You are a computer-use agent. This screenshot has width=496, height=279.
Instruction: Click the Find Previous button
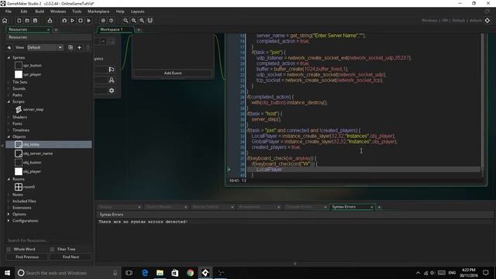(x=27, y=257)
